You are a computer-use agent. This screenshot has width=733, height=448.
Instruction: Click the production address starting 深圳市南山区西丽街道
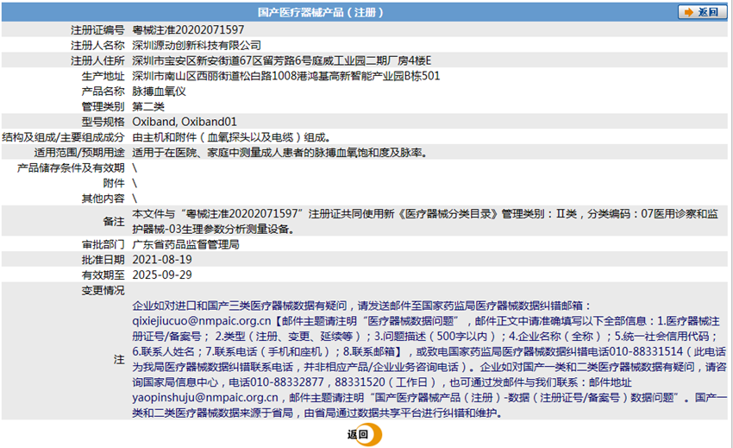286,76
